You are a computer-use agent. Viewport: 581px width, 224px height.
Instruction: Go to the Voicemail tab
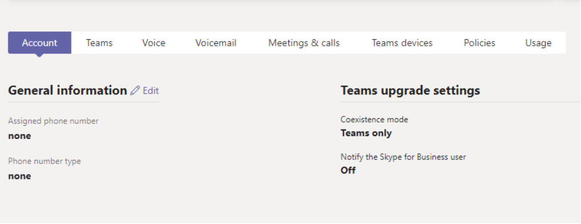(x=216, y=43)
